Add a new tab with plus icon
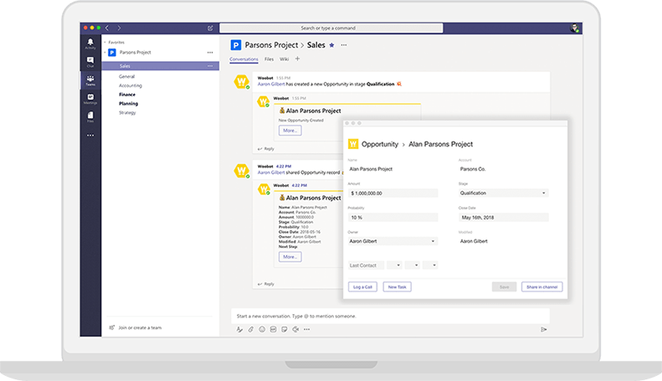This screenshot has width=662, height=381. pos(297,59)
